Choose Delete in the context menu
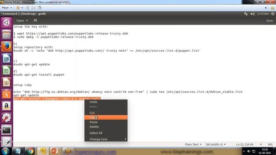Screen dimensions: 276x155 click(x=106, y=127)
